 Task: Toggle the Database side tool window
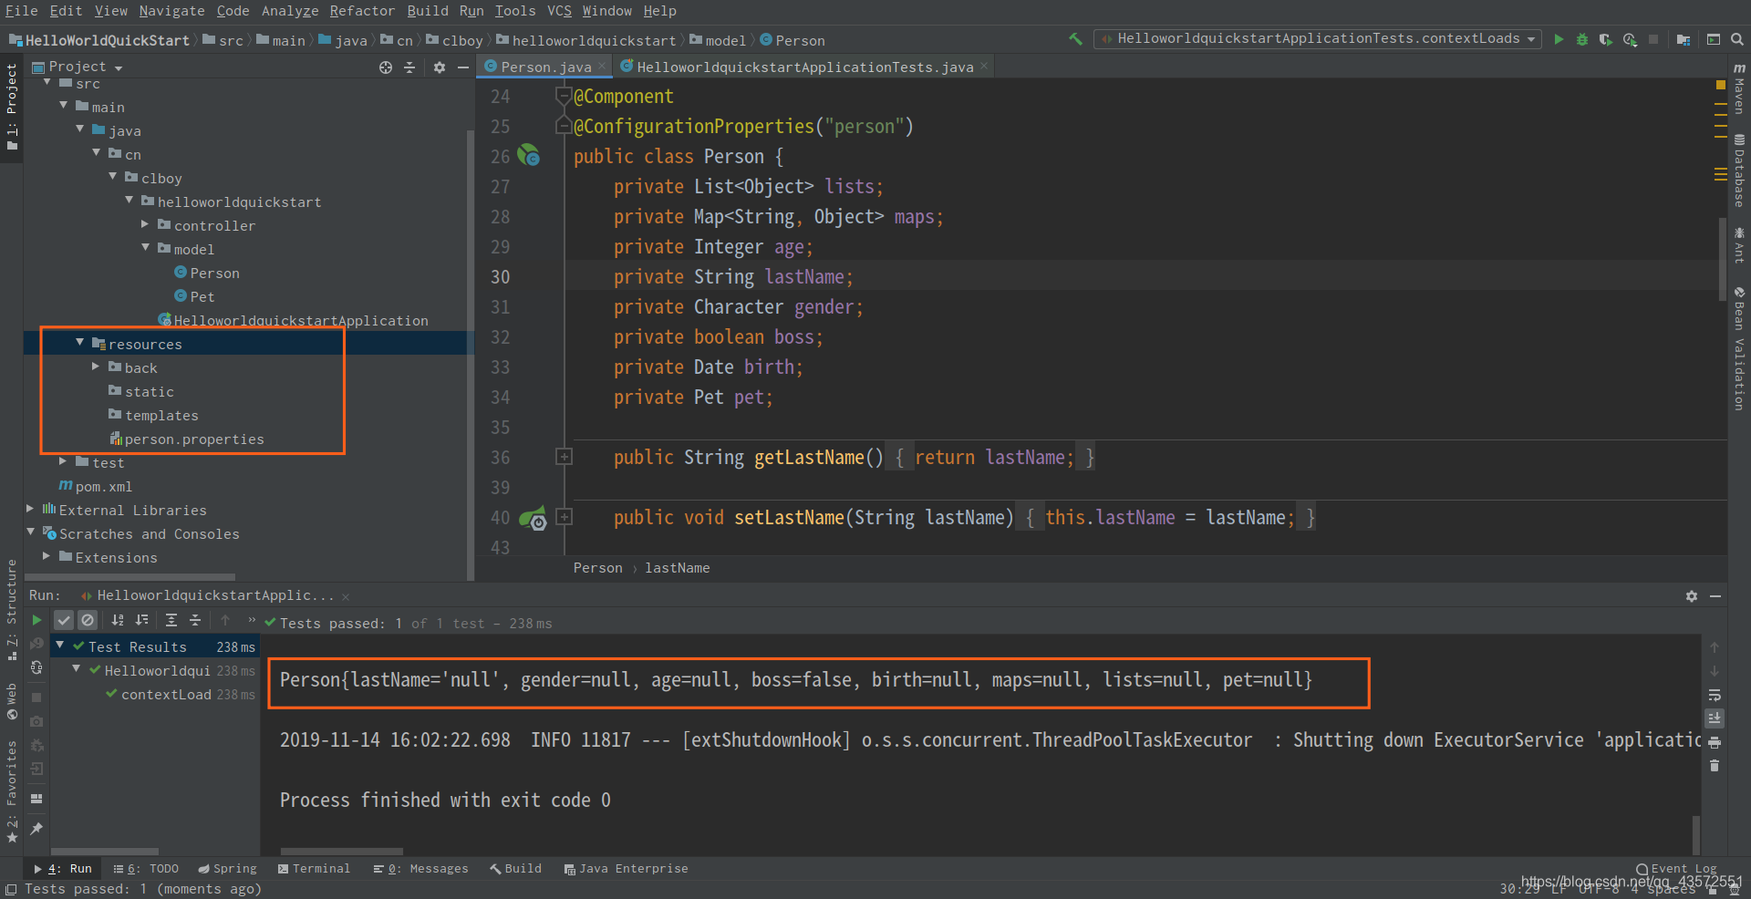click(x=1739, y=170)
